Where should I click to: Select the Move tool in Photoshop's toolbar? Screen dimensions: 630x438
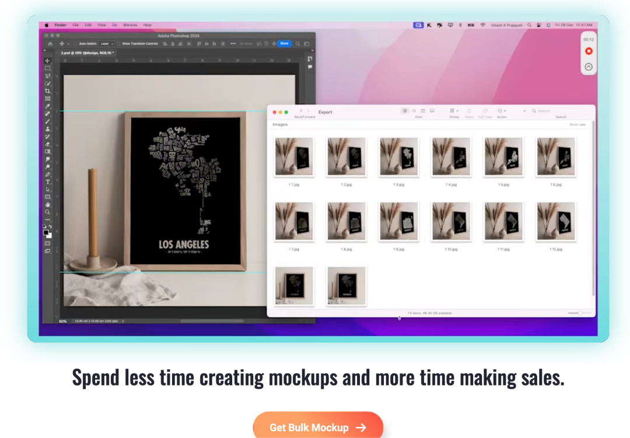[47, 61]
